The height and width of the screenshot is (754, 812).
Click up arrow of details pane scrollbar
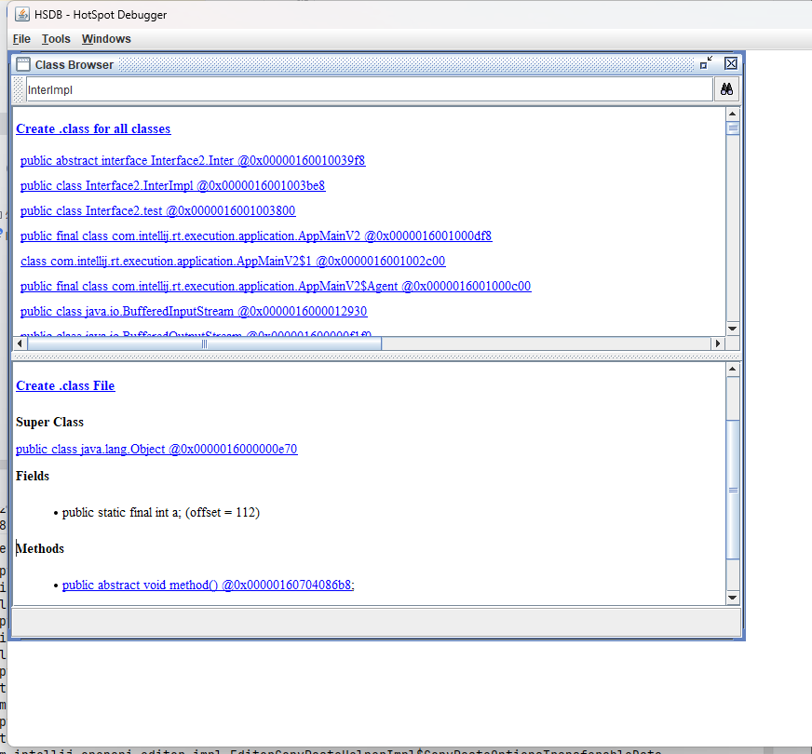coord(732,369)
